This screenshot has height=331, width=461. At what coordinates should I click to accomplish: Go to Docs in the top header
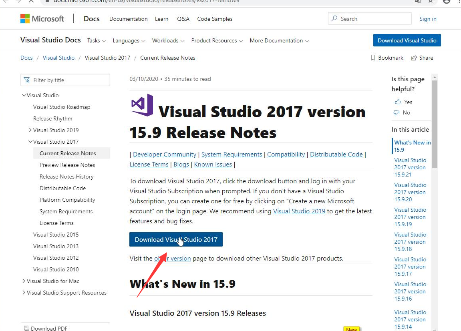click(x=92, y=19)
